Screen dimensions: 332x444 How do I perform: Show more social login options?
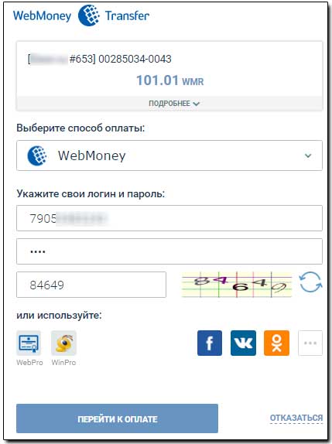tap(310, 343)
